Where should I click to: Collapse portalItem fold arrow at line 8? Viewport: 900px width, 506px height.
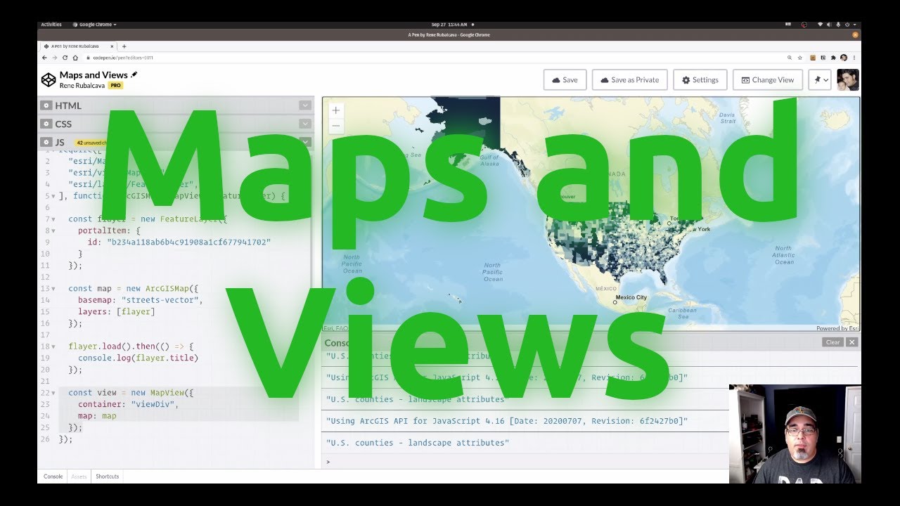pos(53,231)
